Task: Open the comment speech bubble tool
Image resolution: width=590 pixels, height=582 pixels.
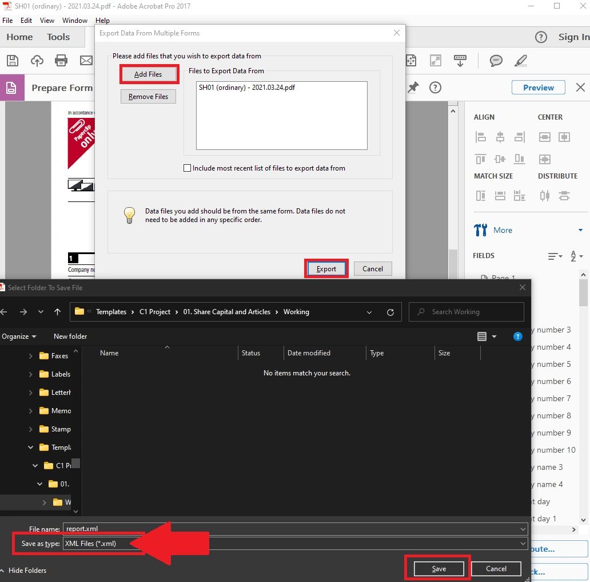Action: [496, 61]
